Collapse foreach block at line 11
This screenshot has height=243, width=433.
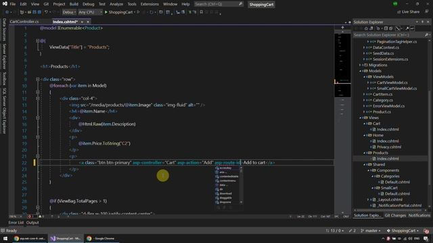point(38,92)
